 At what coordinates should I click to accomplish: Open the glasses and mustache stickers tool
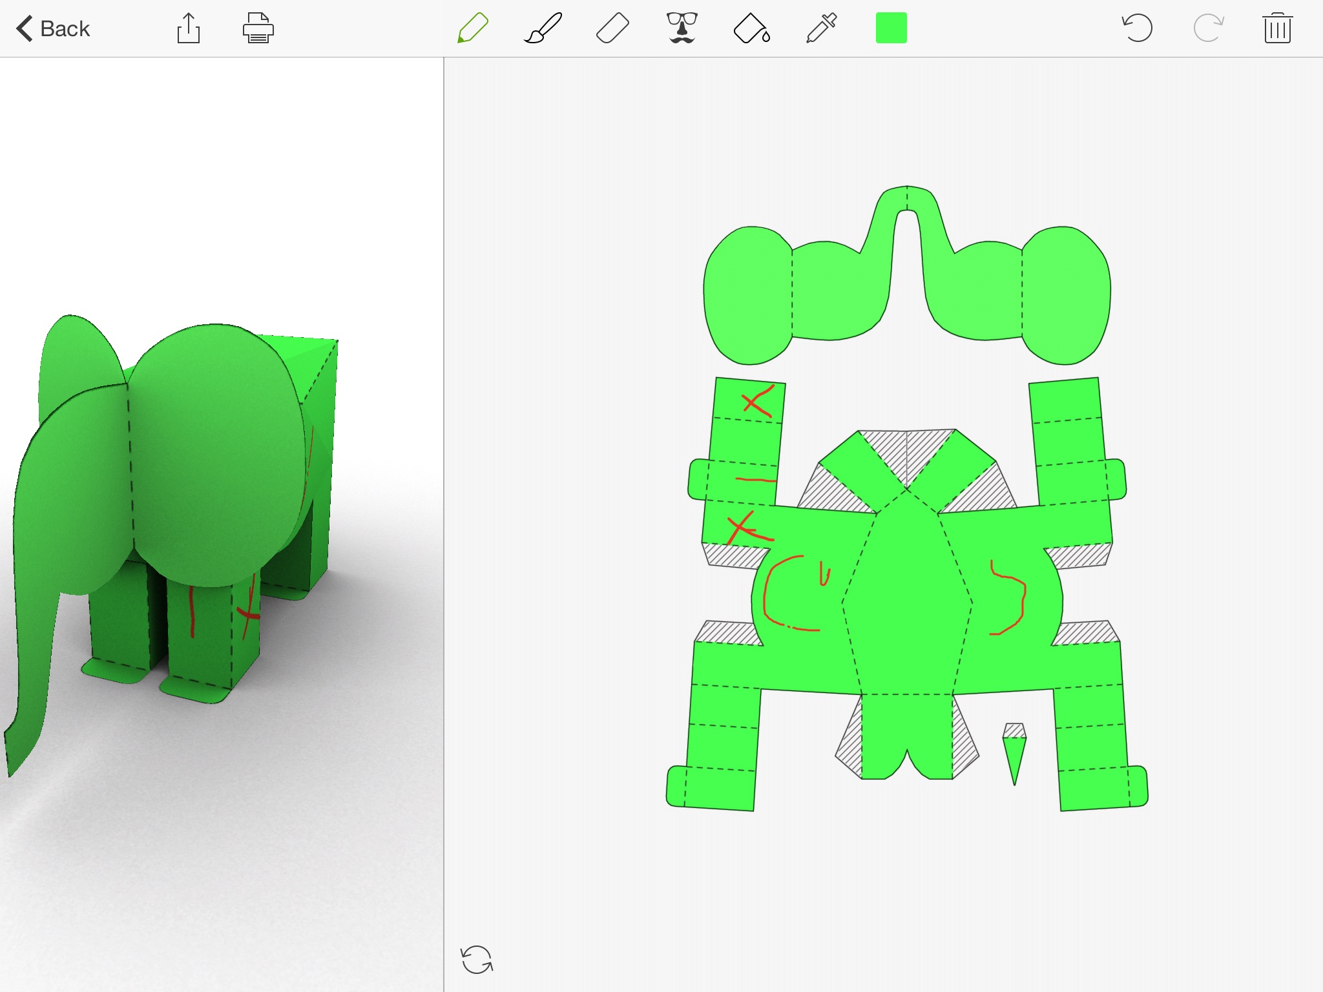coord(682,28)
